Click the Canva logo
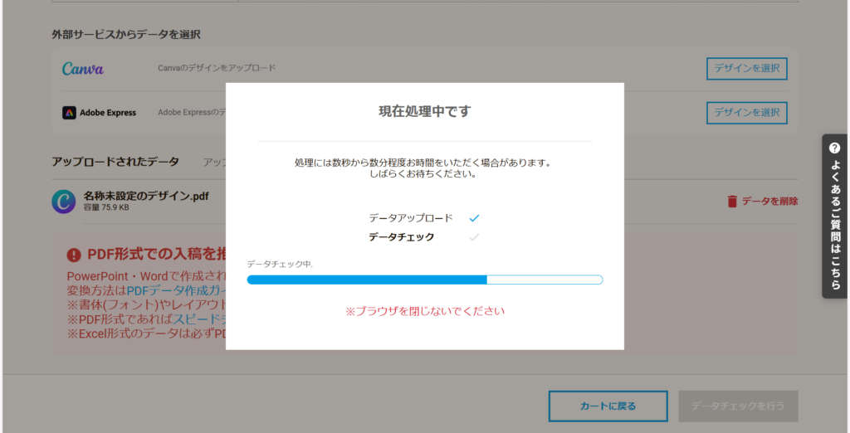Screen dimensions: 850x433 pyautogui.click(x=83, y=68)
